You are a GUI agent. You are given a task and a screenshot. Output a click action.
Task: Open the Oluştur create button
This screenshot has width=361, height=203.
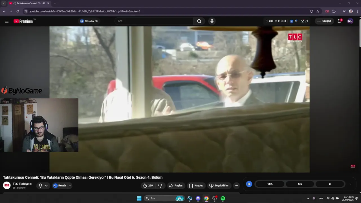(324, 21)
